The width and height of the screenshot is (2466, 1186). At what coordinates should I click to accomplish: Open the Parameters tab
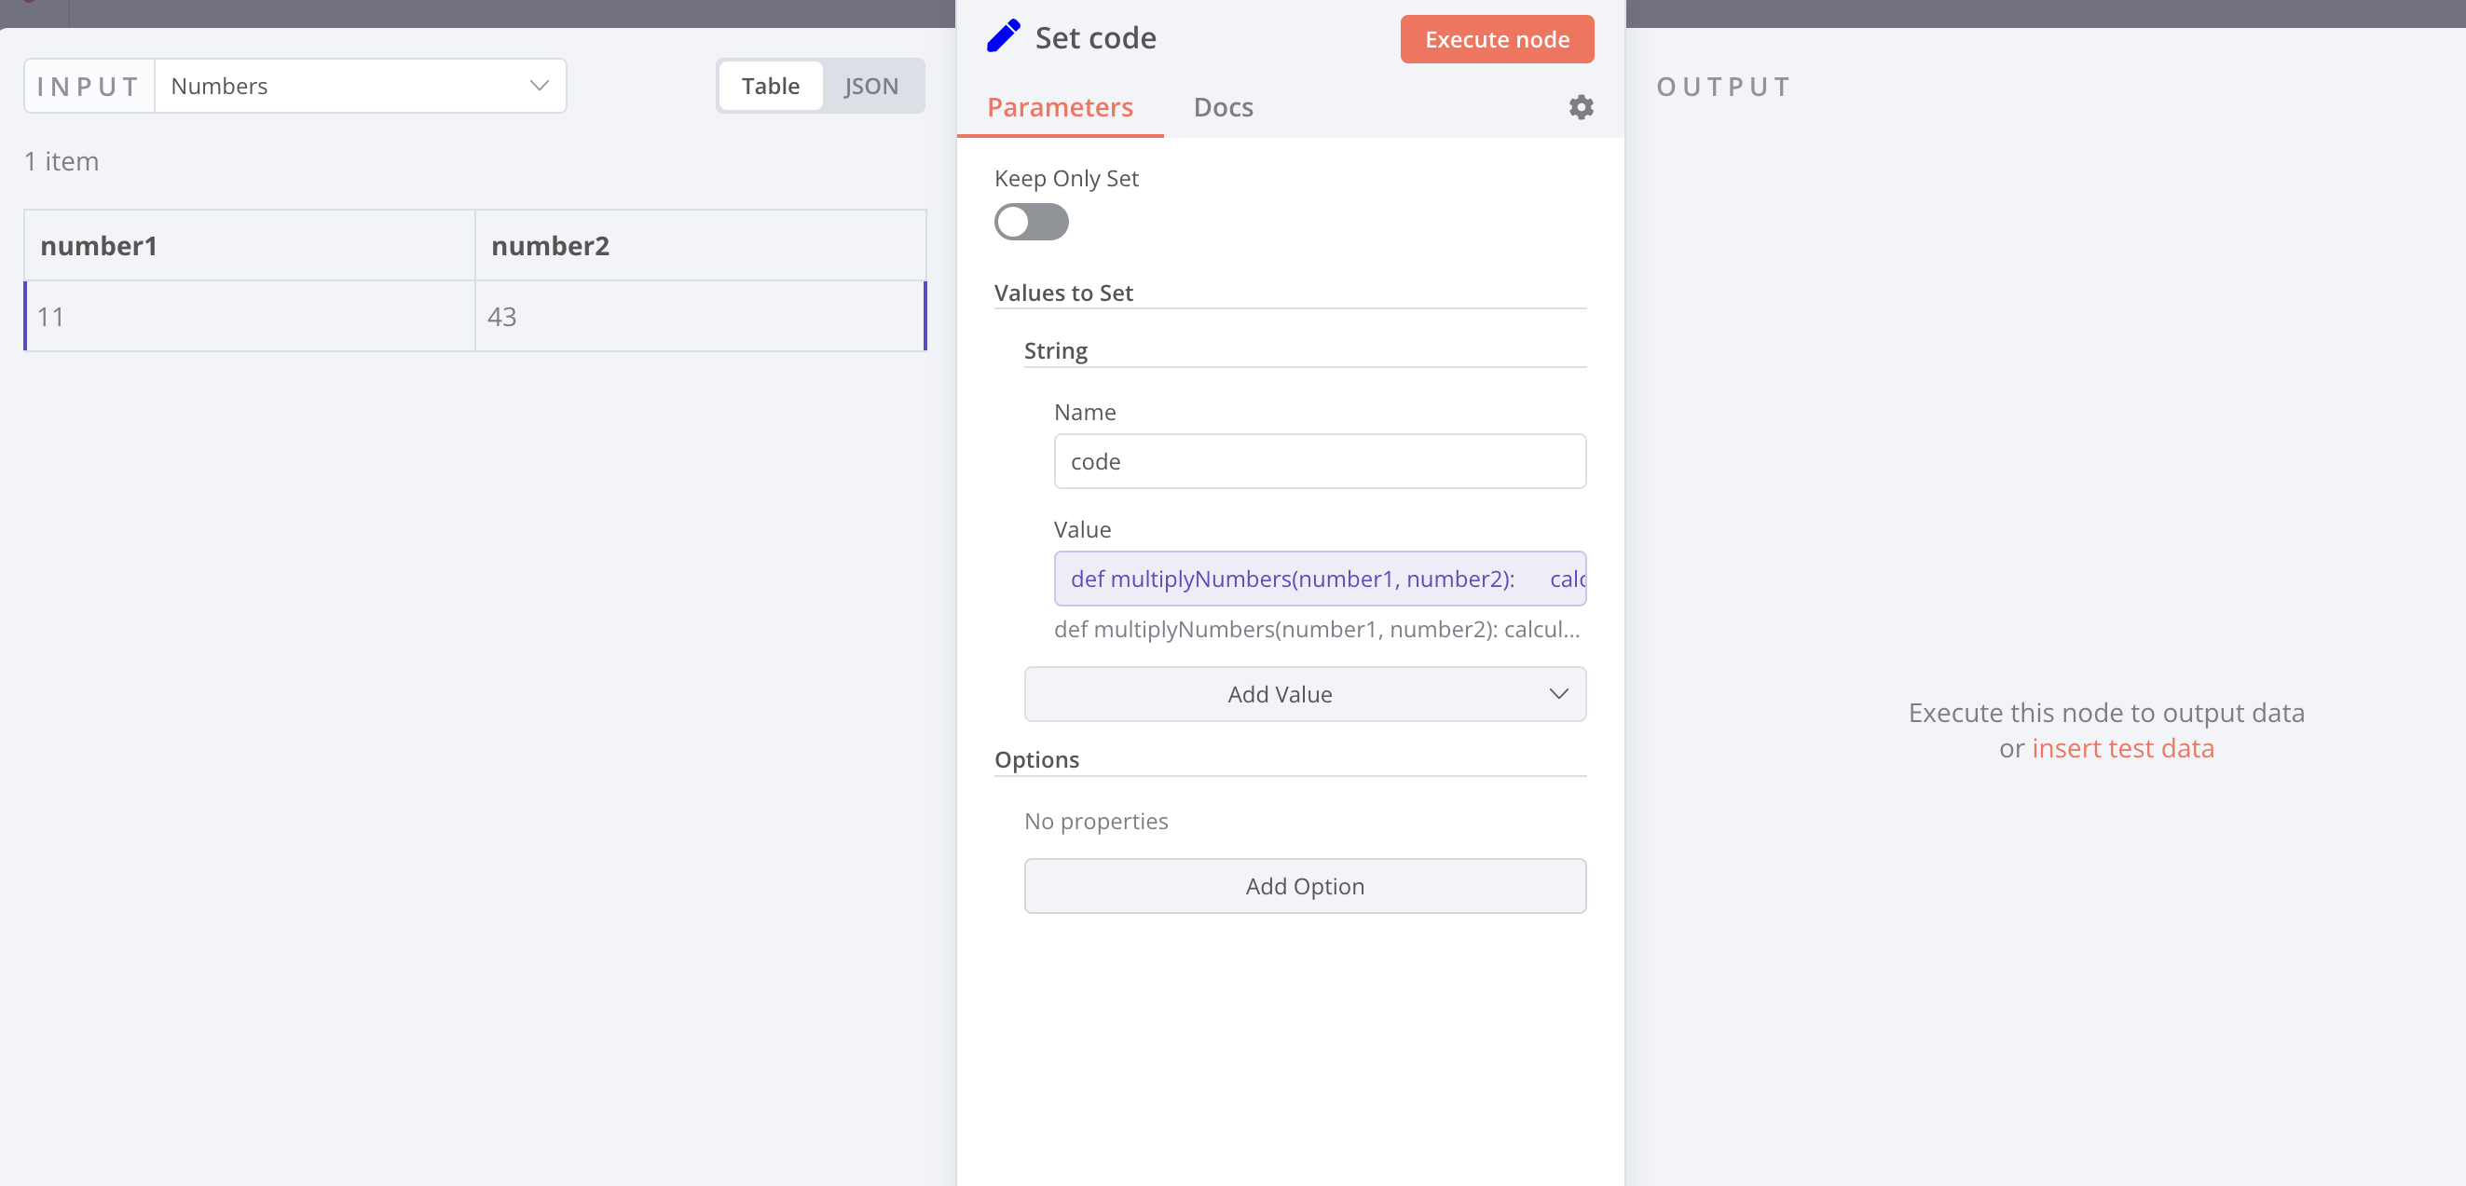click(1060, 107)
